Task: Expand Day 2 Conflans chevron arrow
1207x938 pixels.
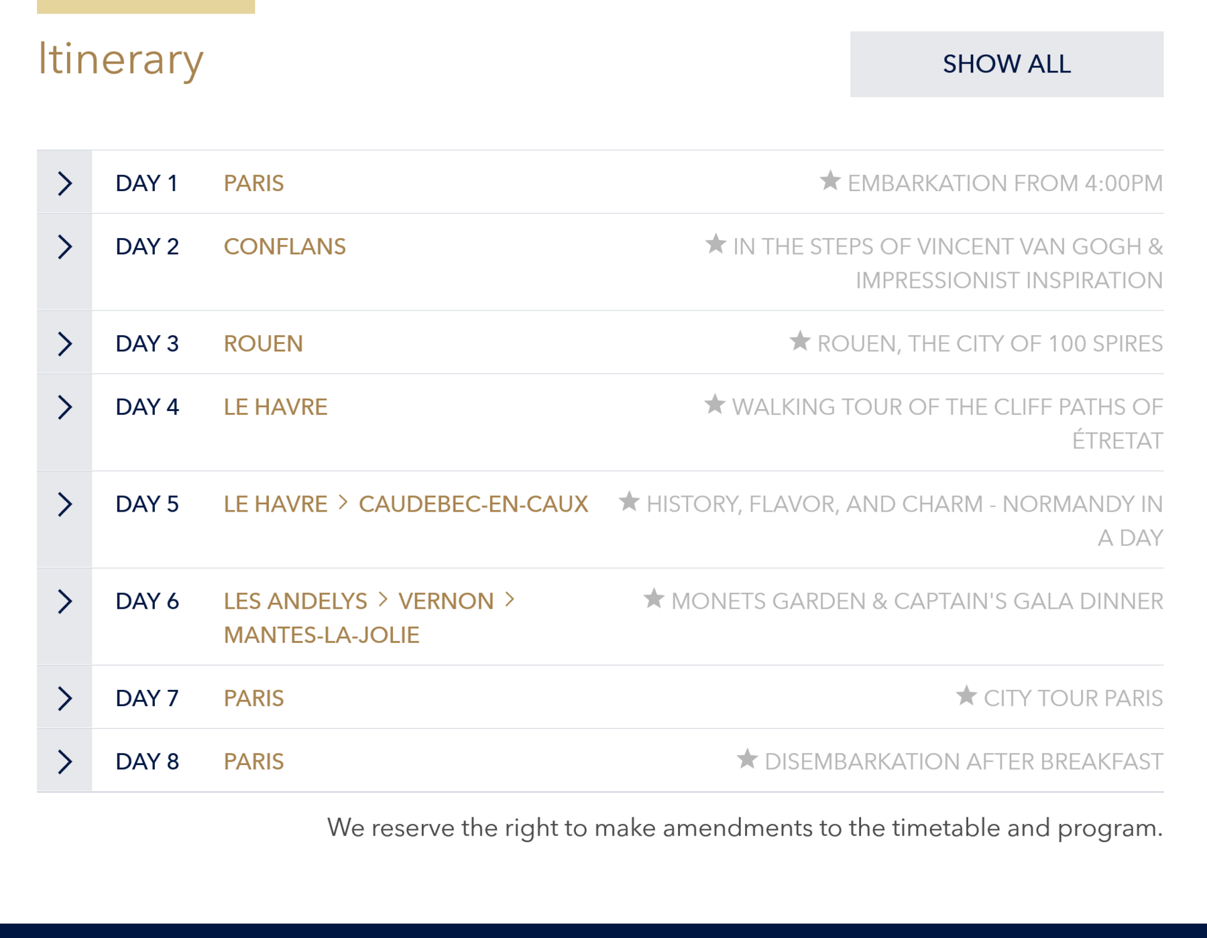Action: click(64, 247)
